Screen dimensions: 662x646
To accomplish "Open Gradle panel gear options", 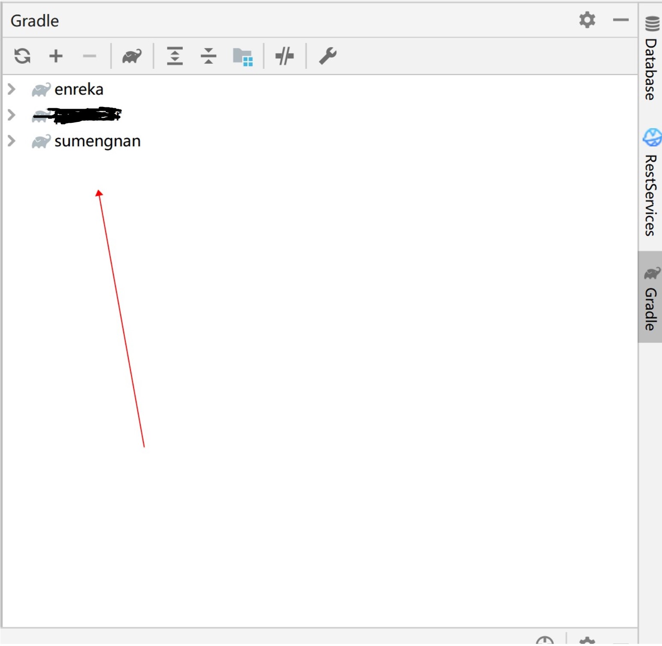I will (x=587, y=20).
